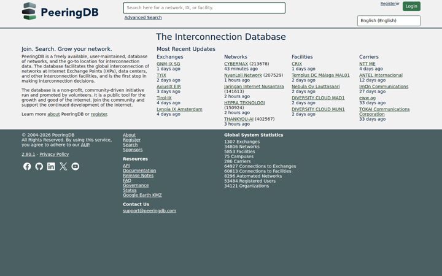The image size is (442, 276).
Task: Open the Facebook social icon
Action: pos(27,166)
